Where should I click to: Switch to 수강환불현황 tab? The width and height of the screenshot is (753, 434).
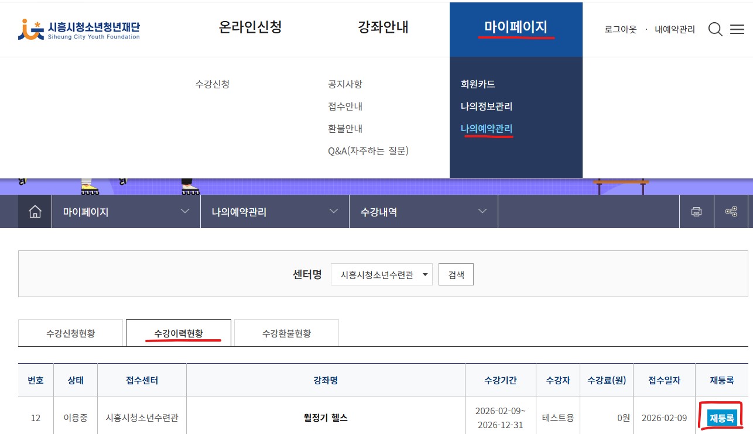(x=287, y=333)
